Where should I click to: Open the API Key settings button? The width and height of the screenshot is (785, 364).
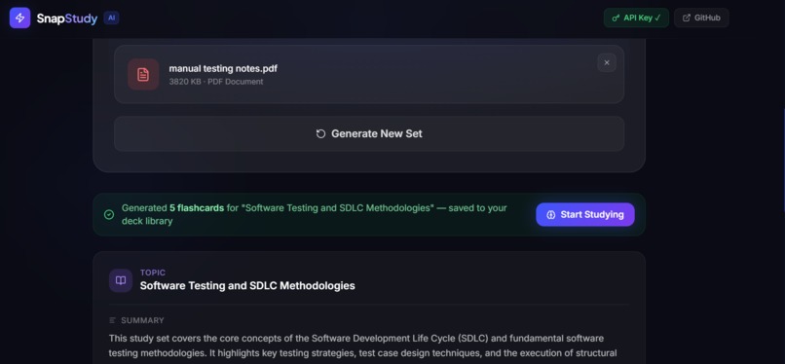636,18
